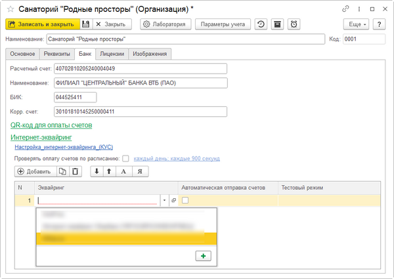Open the Изображения tab
This screenshot has height=279, width=394.
point(150,54)
